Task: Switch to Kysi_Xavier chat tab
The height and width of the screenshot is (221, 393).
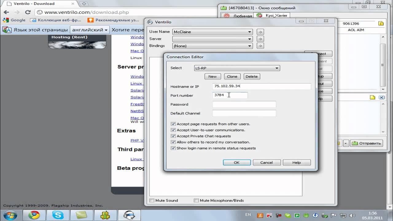Action: click(x=272, y=15)
